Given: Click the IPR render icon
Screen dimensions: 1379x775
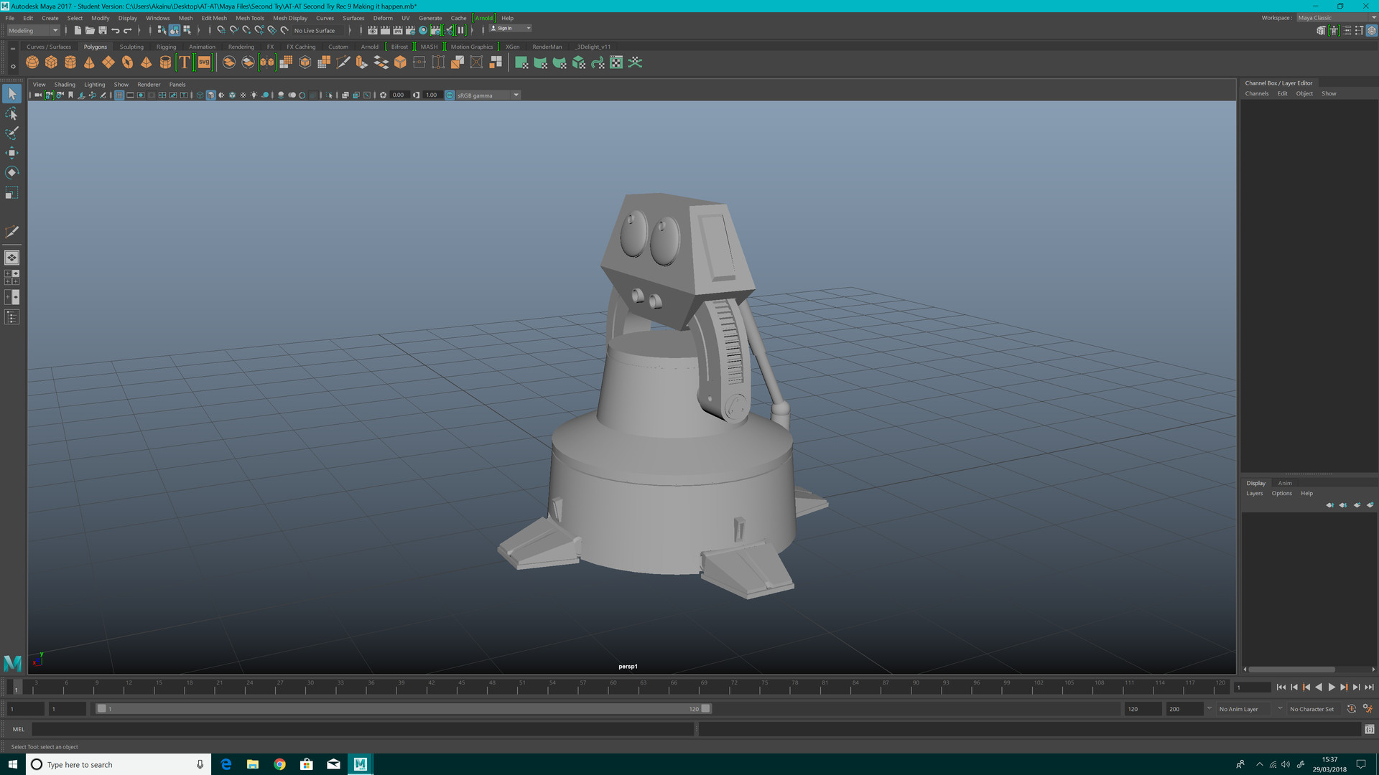Looking at the screenshot, I should coord(398,30).
